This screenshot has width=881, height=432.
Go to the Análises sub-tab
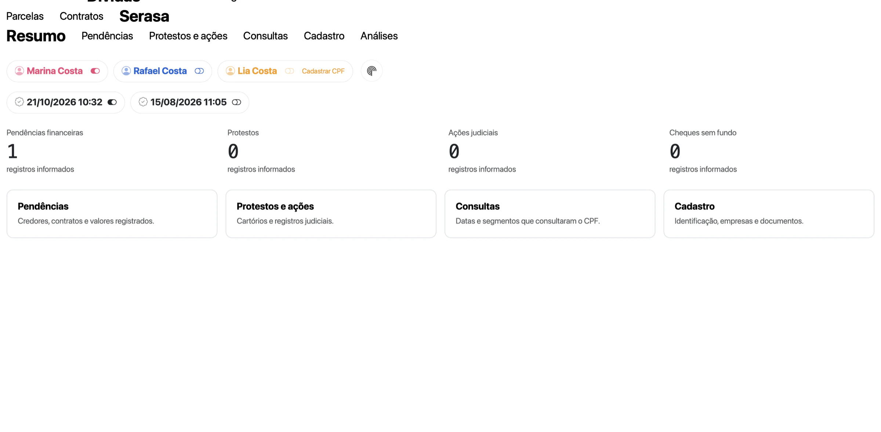379,36
